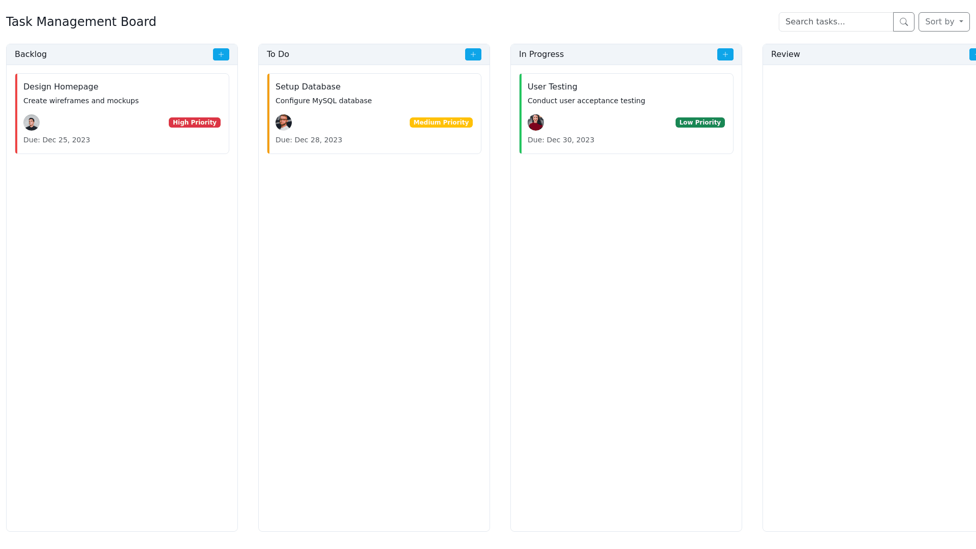The image size is (976, 549).
Task: Open the assignee avatar on User Testing
Action: [536, 123]
